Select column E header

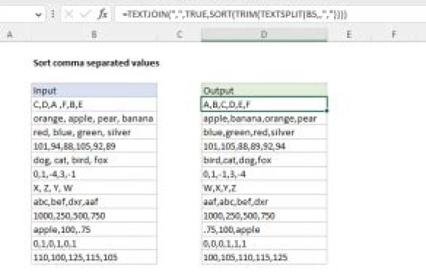(349, 35)
